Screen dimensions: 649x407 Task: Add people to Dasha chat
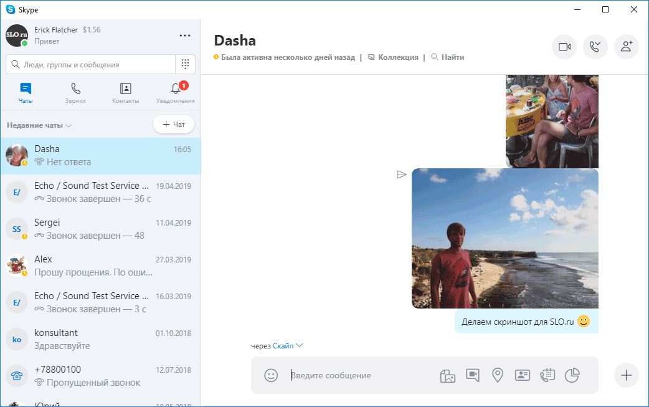point(626,47)
